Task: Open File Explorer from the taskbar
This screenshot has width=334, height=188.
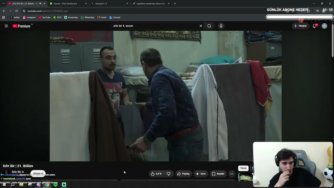Action: click(21, 185)
